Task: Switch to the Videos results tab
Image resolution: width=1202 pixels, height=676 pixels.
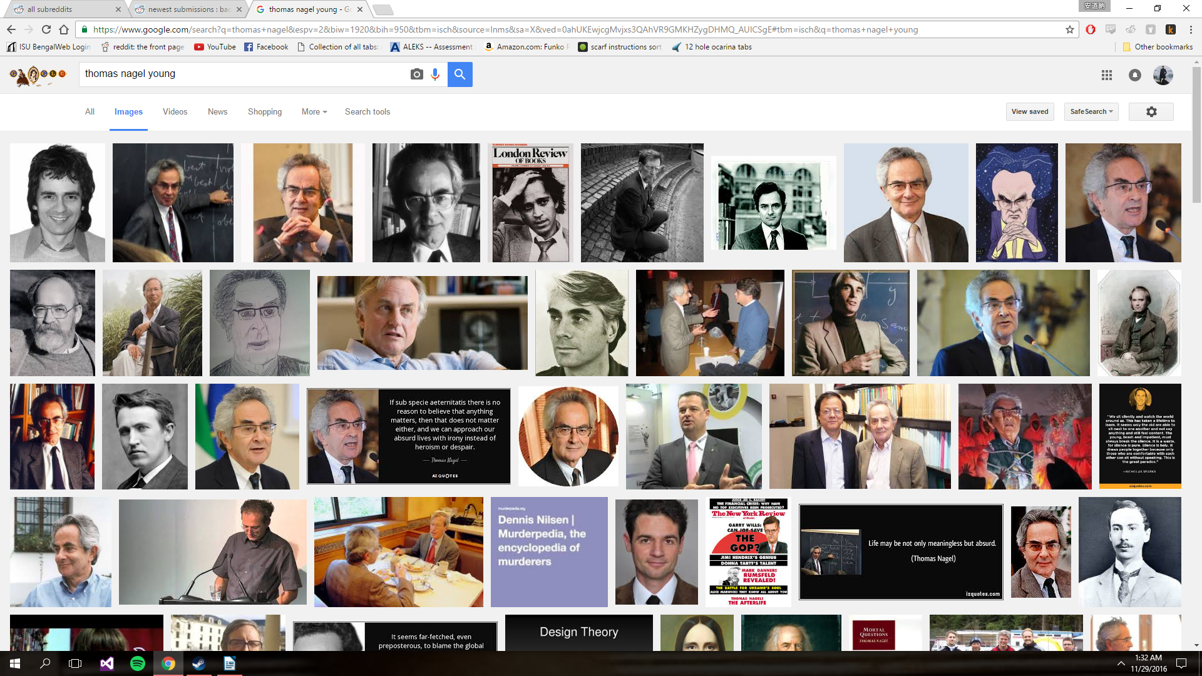Action: coord(175,111)
